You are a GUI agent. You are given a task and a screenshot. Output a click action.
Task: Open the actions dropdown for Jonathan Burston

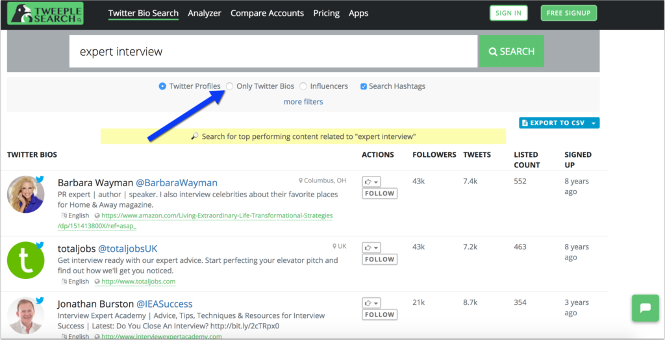[371, 303]
